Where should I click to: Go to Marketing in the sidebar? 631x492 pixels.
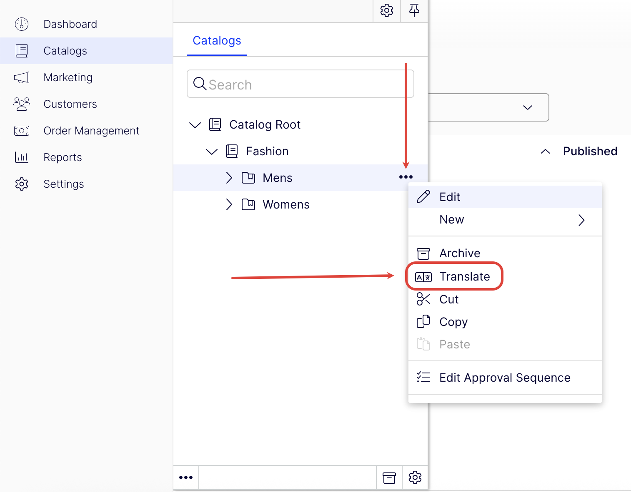click(x=68, y=77)
